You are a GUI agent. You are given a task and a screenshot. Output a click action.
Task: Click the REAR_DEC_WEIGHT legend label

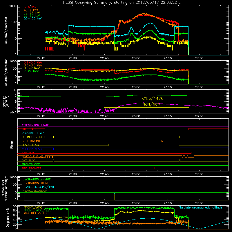pos(36,191)
